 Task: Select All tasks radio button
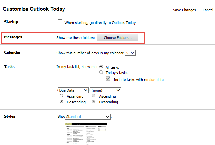(x=101, y=67)
